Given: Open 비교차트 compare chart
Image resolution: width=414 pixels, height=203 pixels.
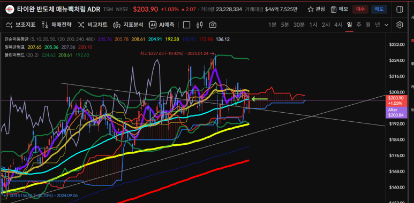Looking at the screenshot, I should (x=93, y=25).
